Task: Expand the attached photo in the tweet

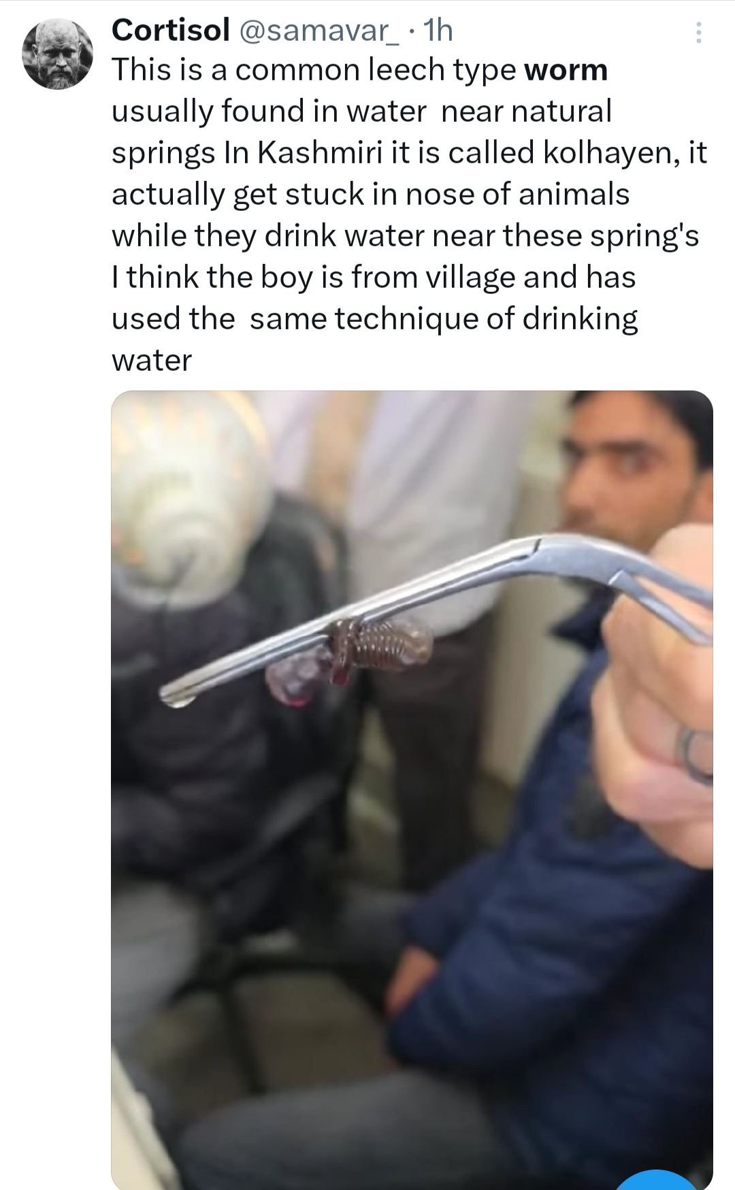Action: 412,790
